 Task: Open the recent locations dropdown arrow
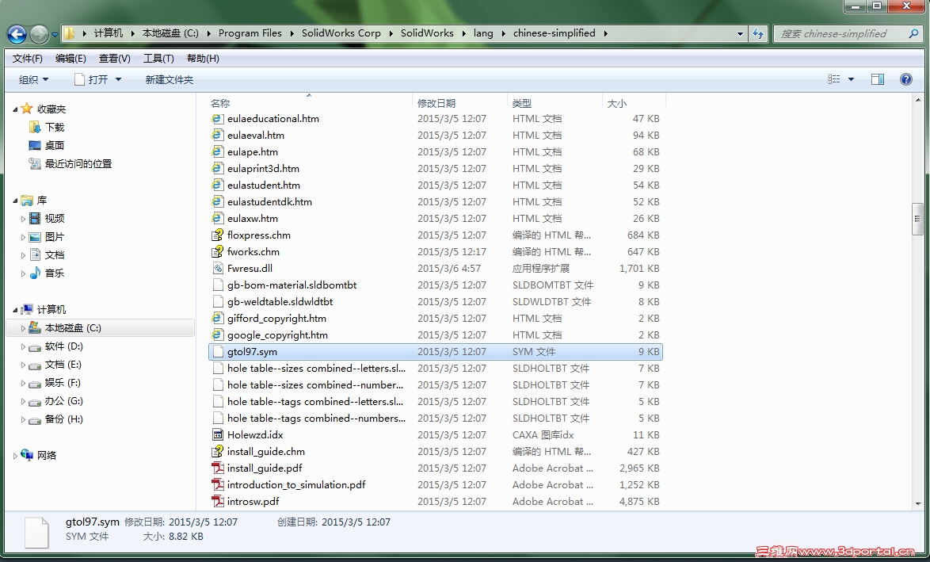click(55, 34)
